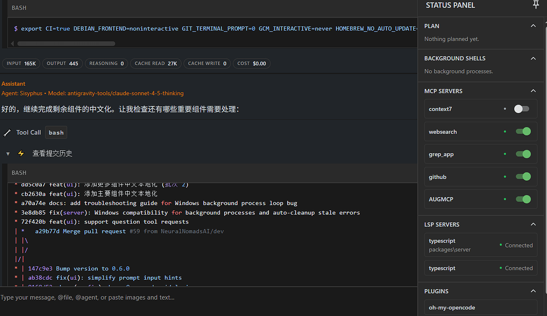547x316 pixels.
Task: Collapse the MCP SERVERS section
Action: [533, 91]
